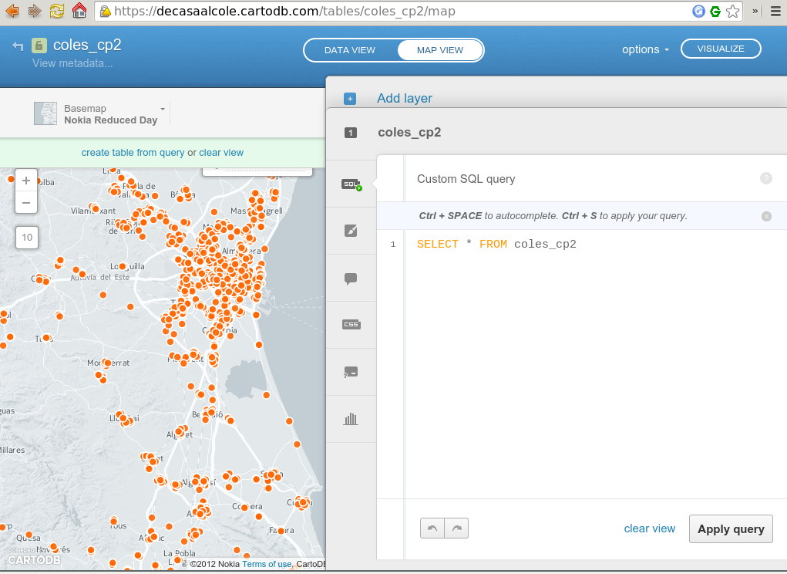Click the green G extension icon
The width and height of the screenshot is (787, 574).
(715, 11)
